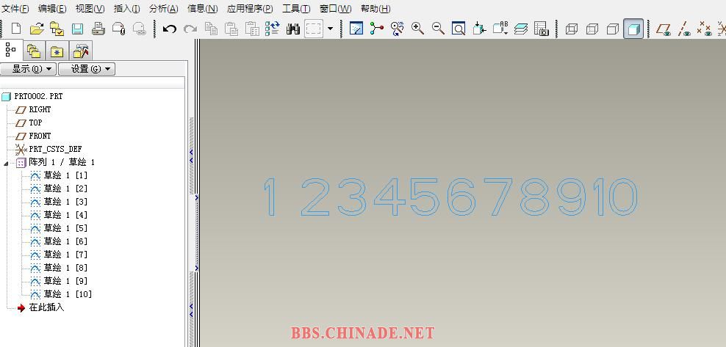Viewport: 726px width, 347px height.
Task: Select 草绘 1 [1] in model tree
Action: click(65, 175)
